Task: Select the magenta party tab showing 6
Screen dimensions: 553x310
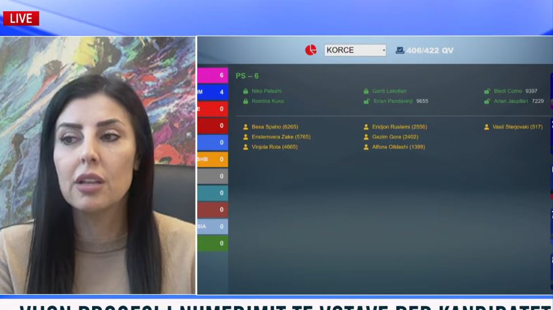Action: (212, 75)
